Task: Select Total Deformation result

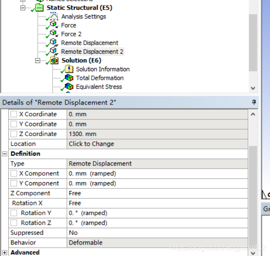Action: 100,78
